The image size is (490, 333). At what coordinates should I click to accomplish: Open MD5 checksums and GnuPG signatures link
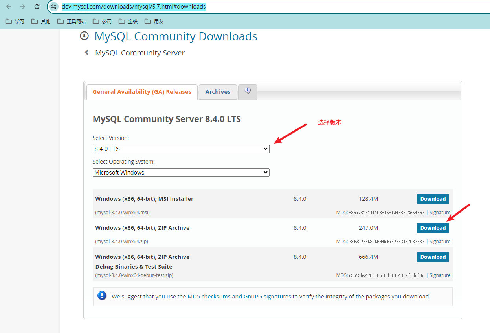239,297
